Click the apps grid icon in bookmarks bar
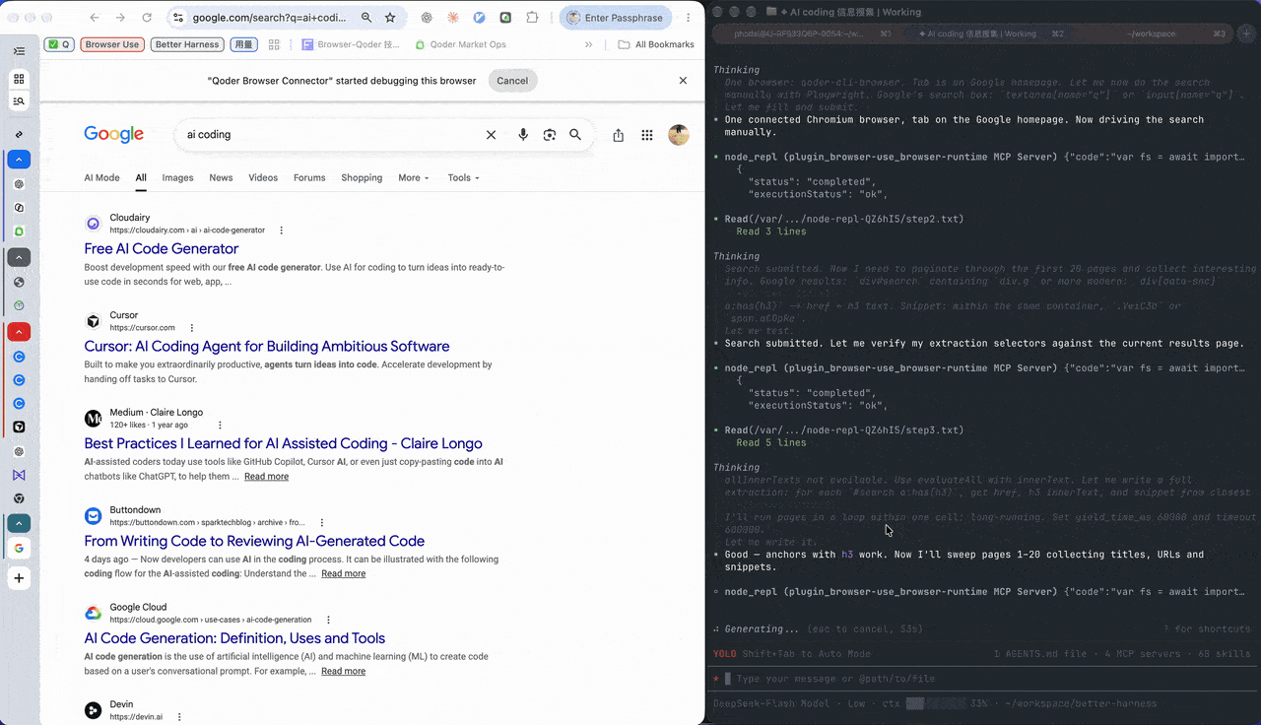Viewport: 1261px width, 725px height. (274, 44)
